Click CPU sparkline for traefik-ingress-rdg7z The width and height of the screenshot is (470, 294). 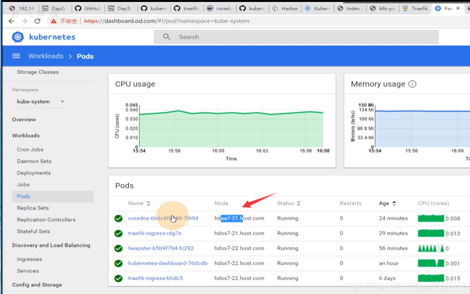coord(431,233)
